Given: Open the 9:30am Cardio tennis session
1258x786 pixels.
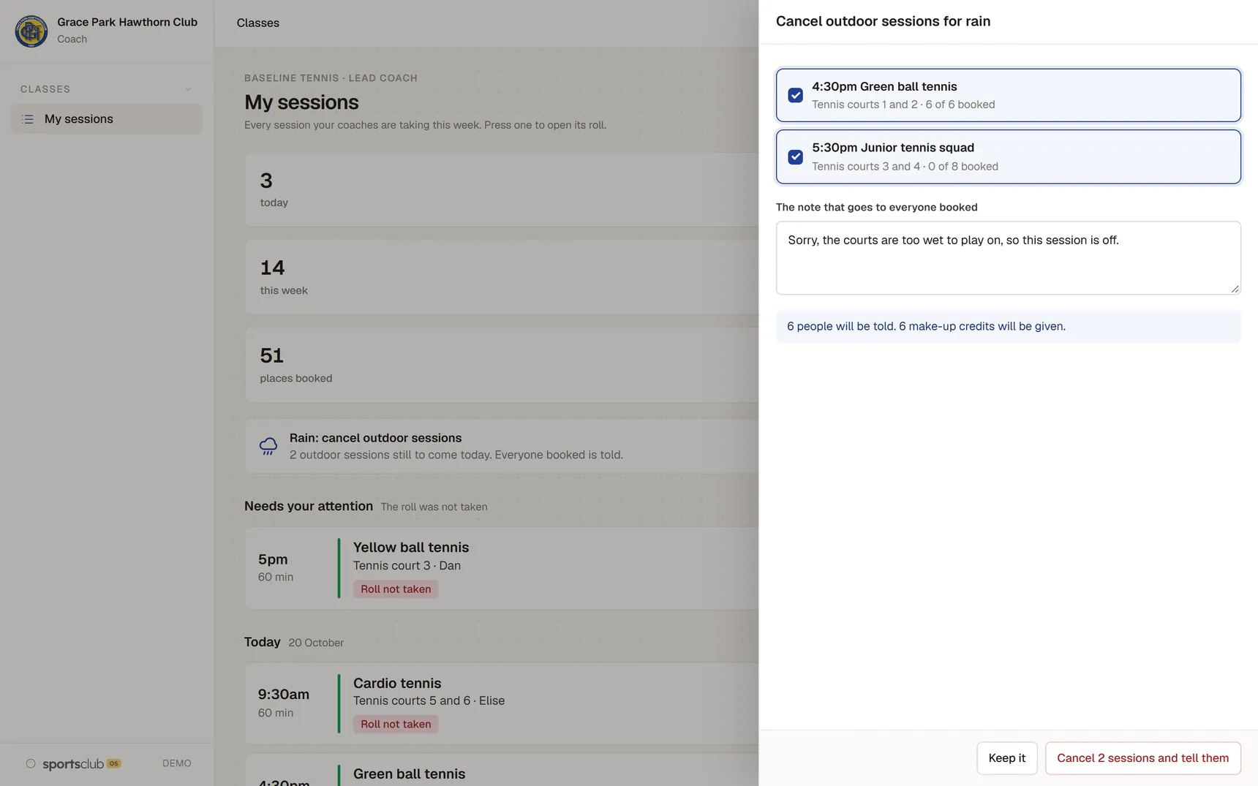Looking at the screenshot, I should [502, 703].
